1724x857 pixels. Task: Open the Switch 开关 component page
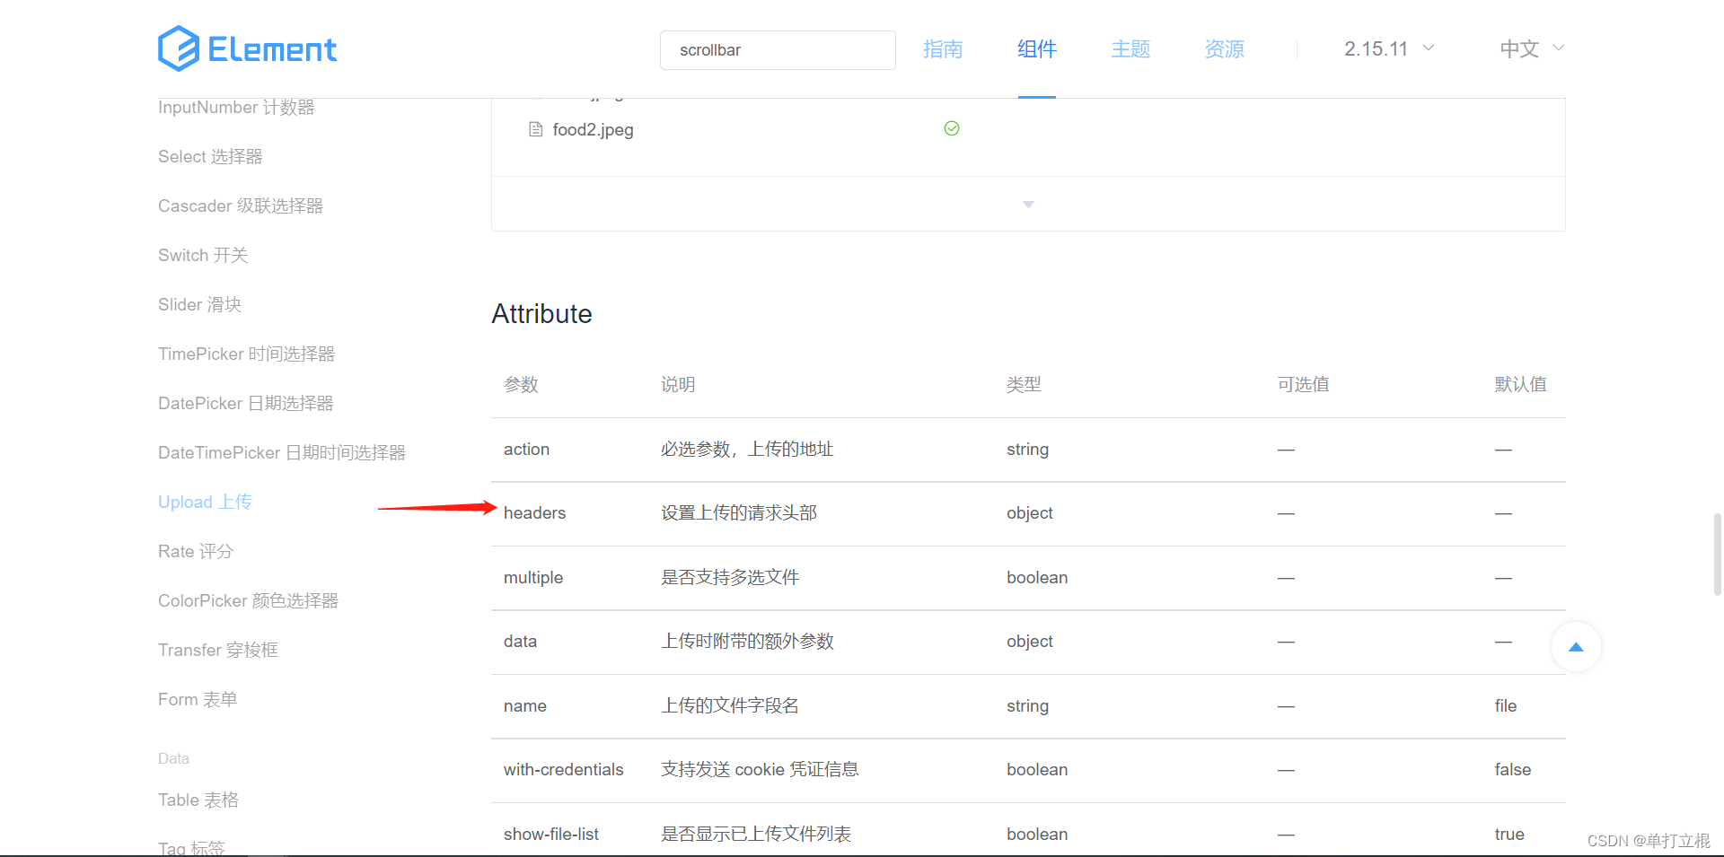(202, 255)
